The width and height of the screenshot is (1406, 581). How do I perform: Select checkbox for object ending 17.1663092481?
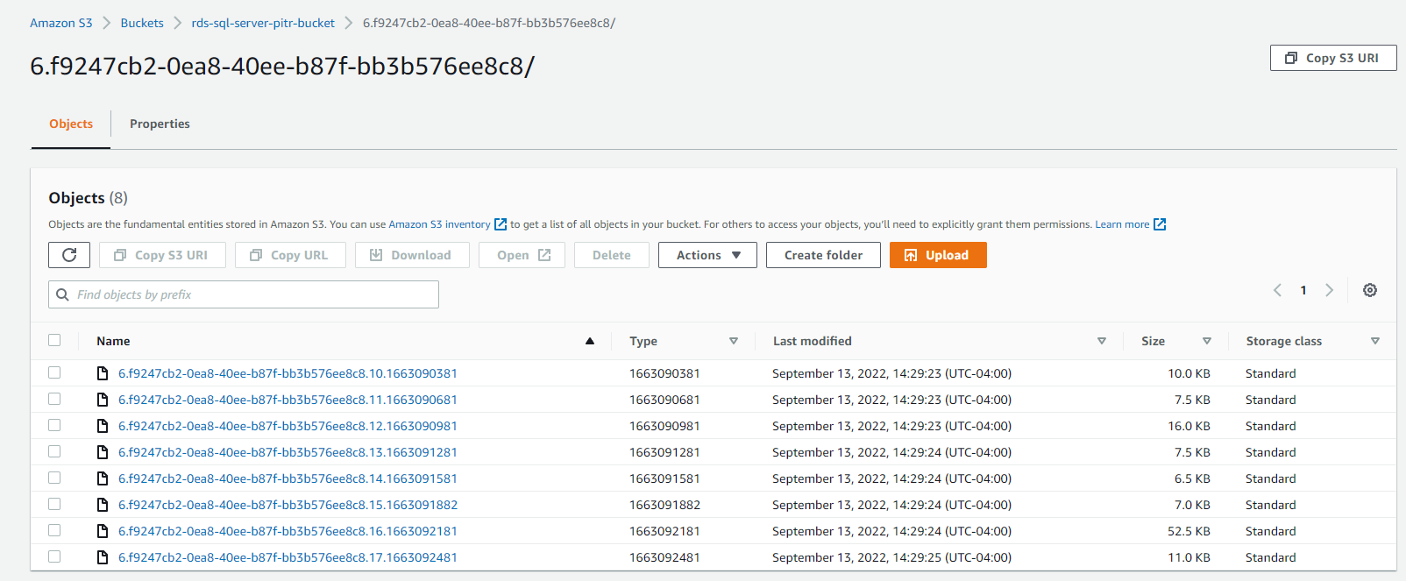click(x=54, y=556)
